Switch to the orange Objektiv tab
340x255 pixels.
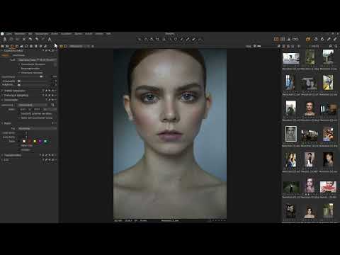[5, 55]
